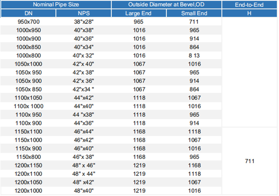
Task: Click the End-to-End column header
Action: point(249,5)
